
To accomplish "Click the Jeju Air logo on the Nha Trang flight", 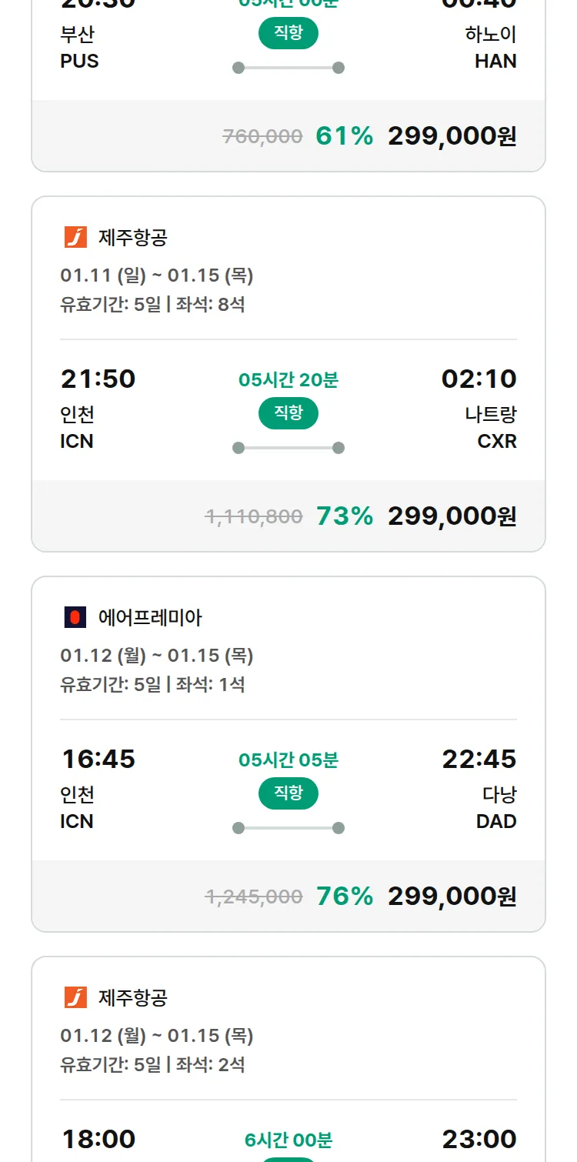I will tap(75, 237).
